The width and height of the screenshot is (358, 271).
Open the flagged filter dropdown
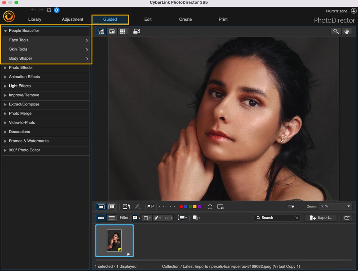point(136,218)
